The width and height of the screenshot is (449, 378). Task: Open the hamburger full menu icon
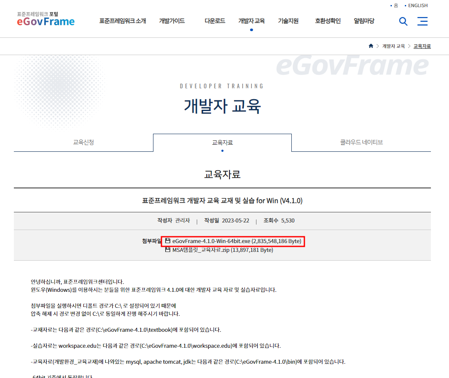423,21
